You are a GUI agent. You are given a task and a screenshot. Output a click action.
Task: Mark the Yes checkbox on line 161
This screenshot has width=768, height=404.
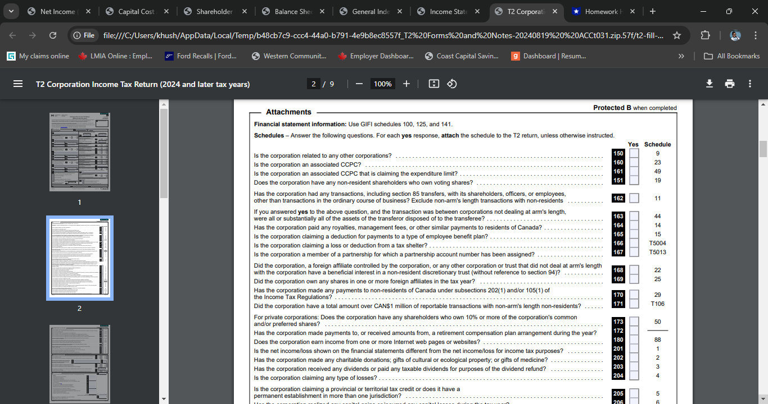[x=634, y=171]
